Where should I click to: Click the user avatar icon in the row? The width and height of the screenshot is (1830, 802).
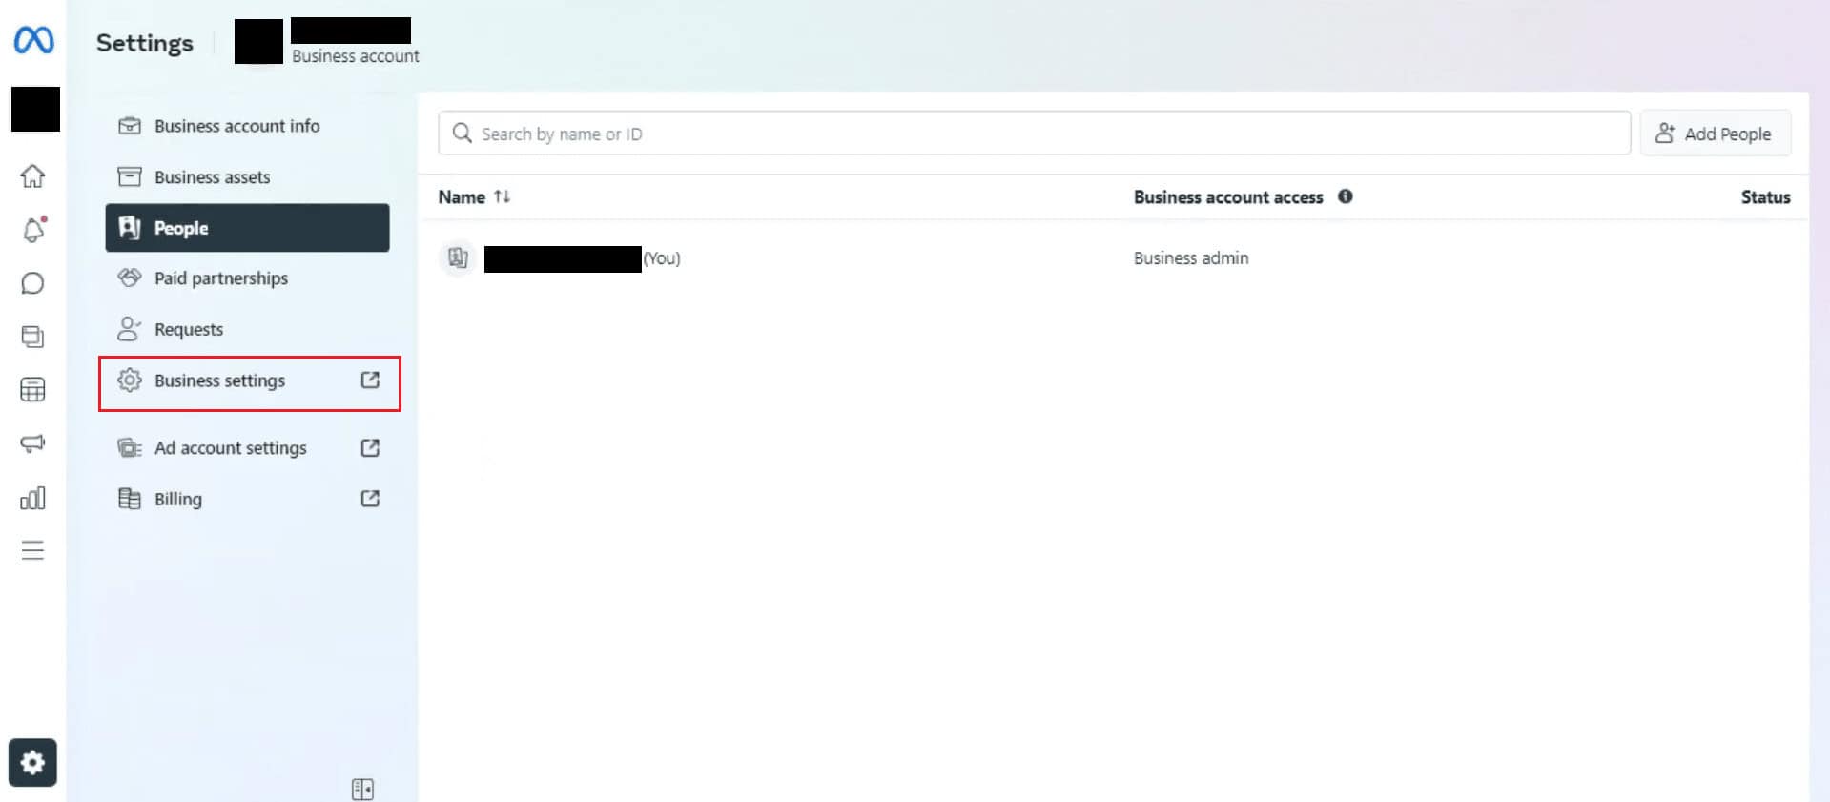point(458,257)
